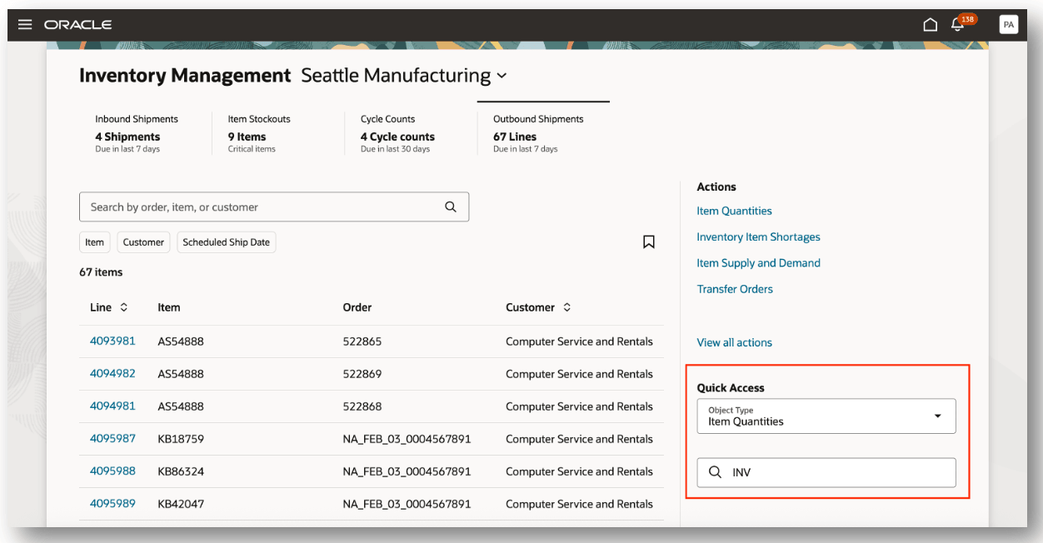Toggle the Customer filter chip

tap(143, 242)
